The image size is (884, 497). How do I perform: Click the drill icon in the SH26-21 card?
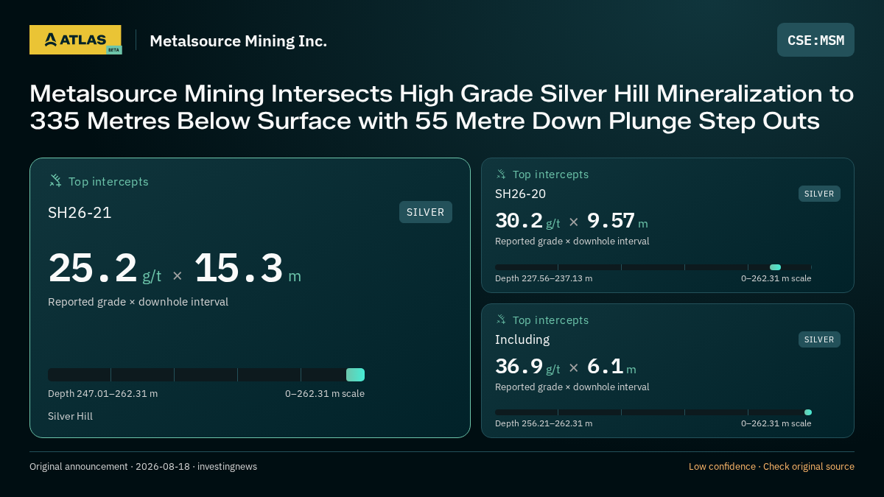pos(55,180)
